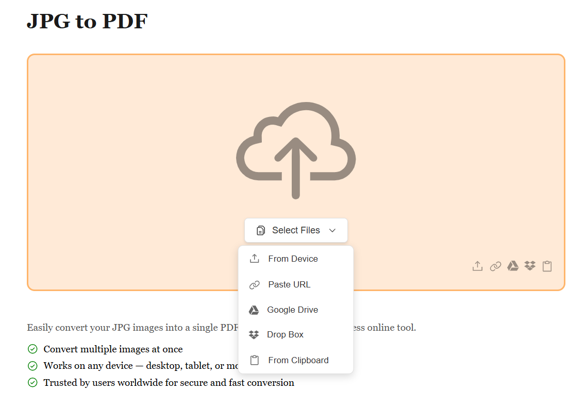
Task: Click the Google Drive icon in the drop zone's corner
Action: point(513,266)
